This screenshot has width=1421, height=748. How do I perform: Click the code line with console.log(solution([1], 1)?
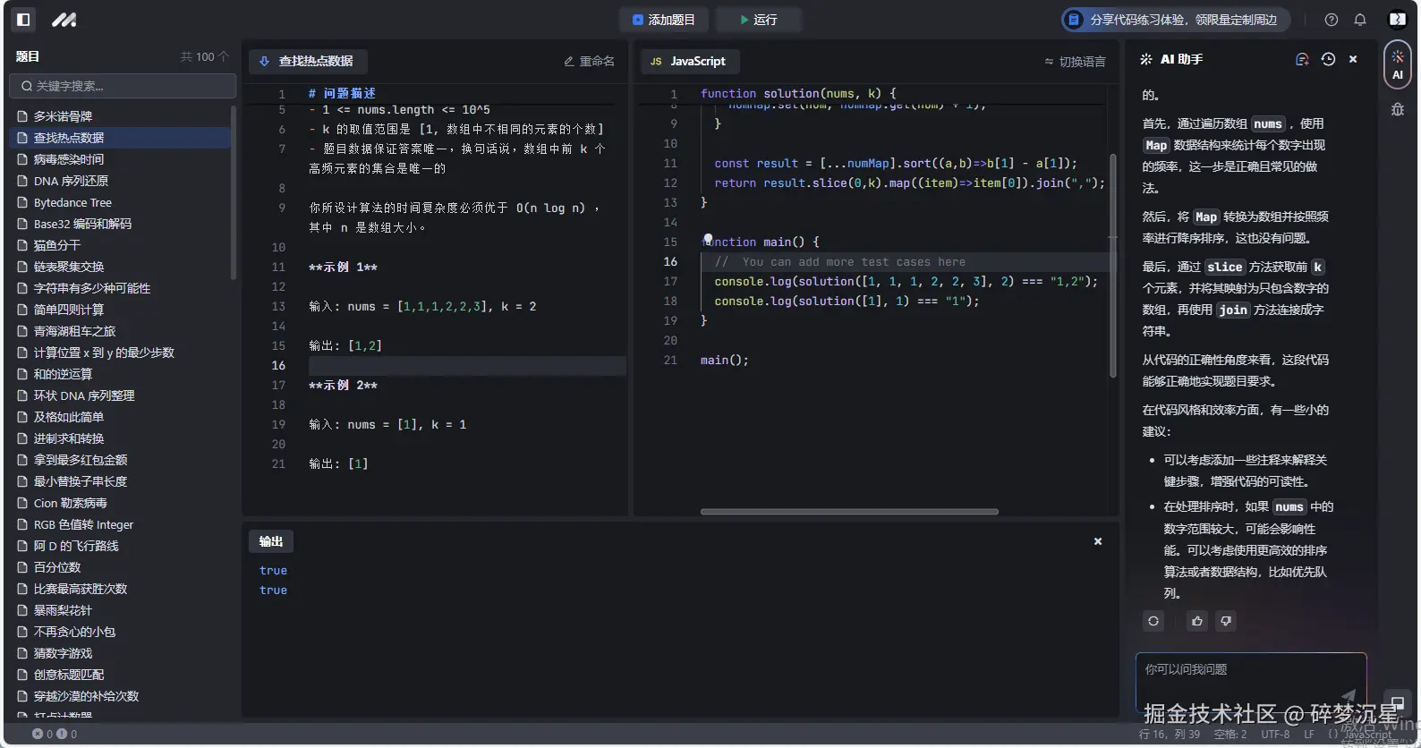coord(847,301)
